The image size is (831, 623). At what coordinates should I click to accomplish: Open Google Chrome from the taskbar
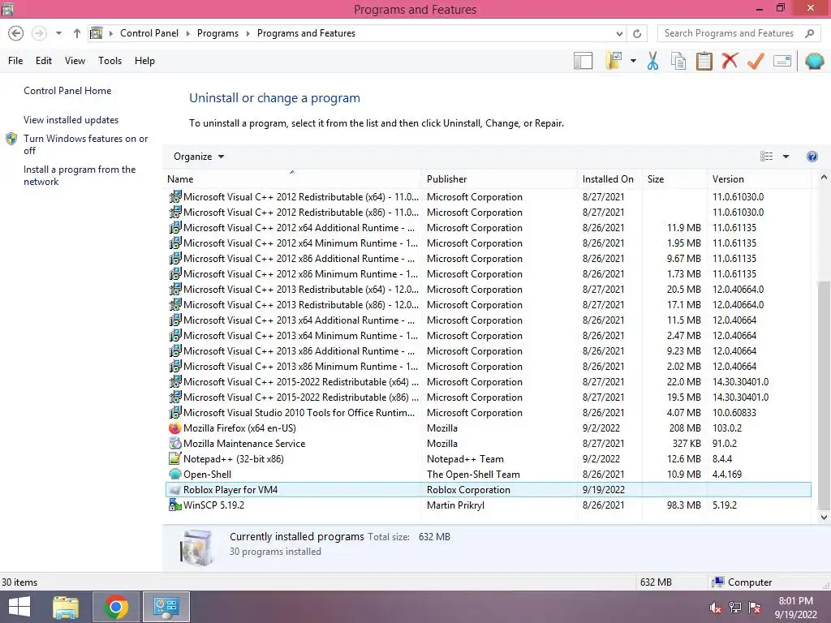pyautogui.click(x=116, y=607)
